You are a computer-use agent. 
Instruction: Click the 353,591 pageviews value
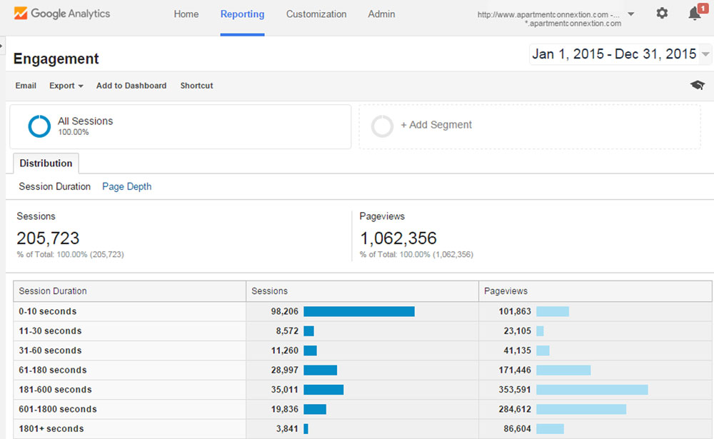tap(515, 390)
